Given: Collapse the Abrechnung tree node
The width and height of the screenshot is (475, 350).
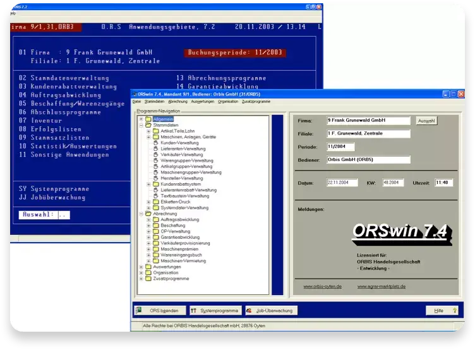Looking at the screenshot, I should coord(141,214).
